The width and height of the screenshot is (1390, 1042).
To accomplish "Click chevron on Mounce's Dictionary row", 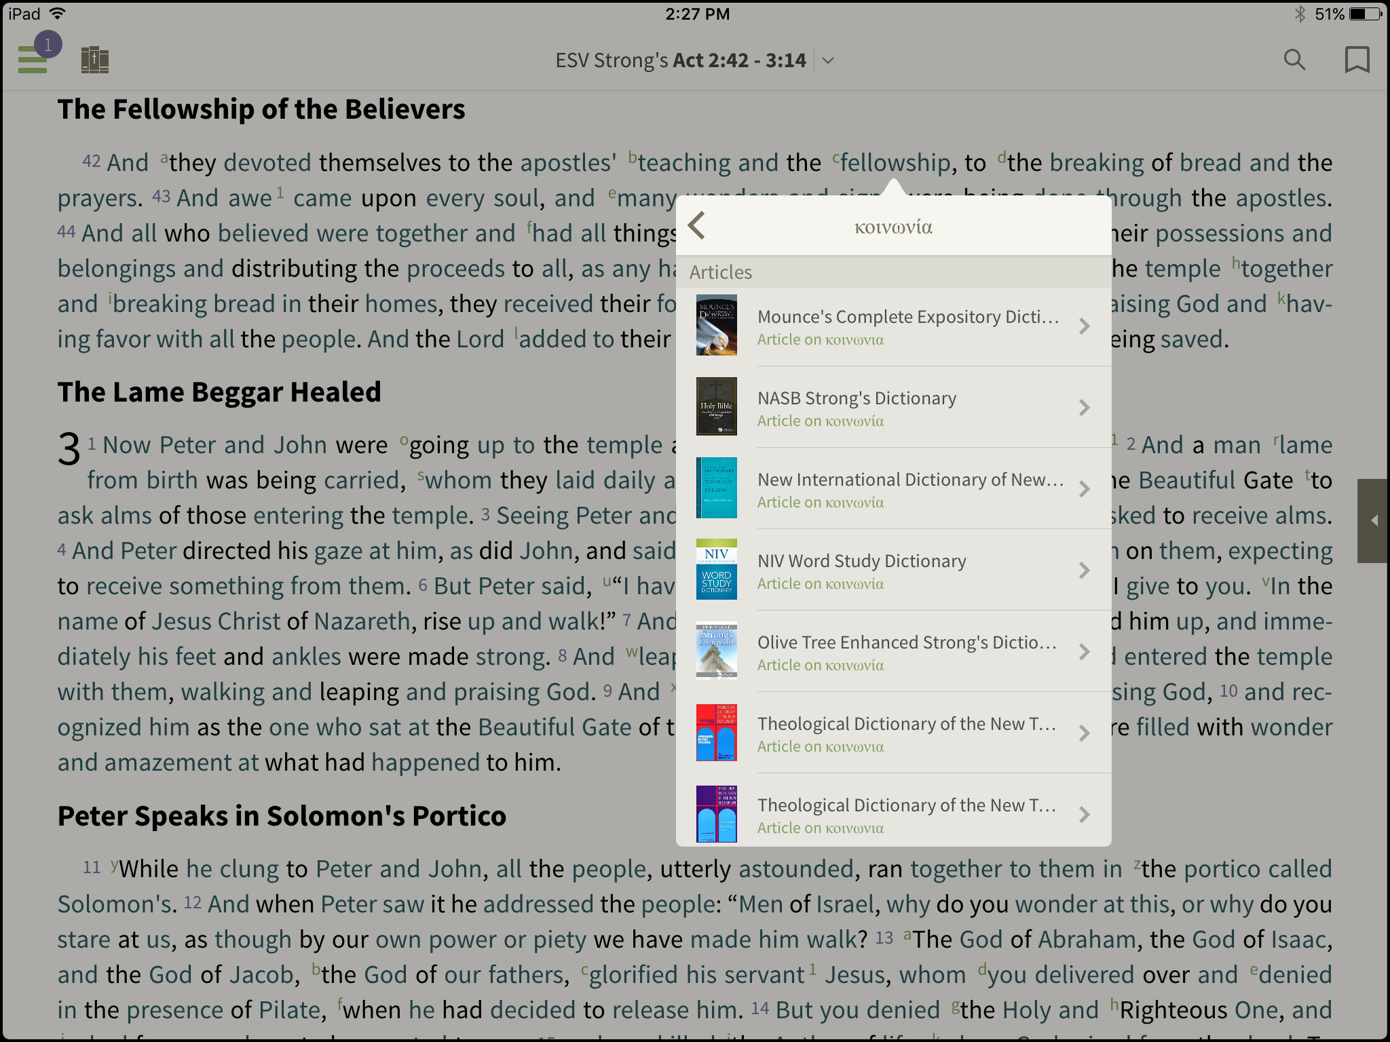I will (x=1084, y=326).
